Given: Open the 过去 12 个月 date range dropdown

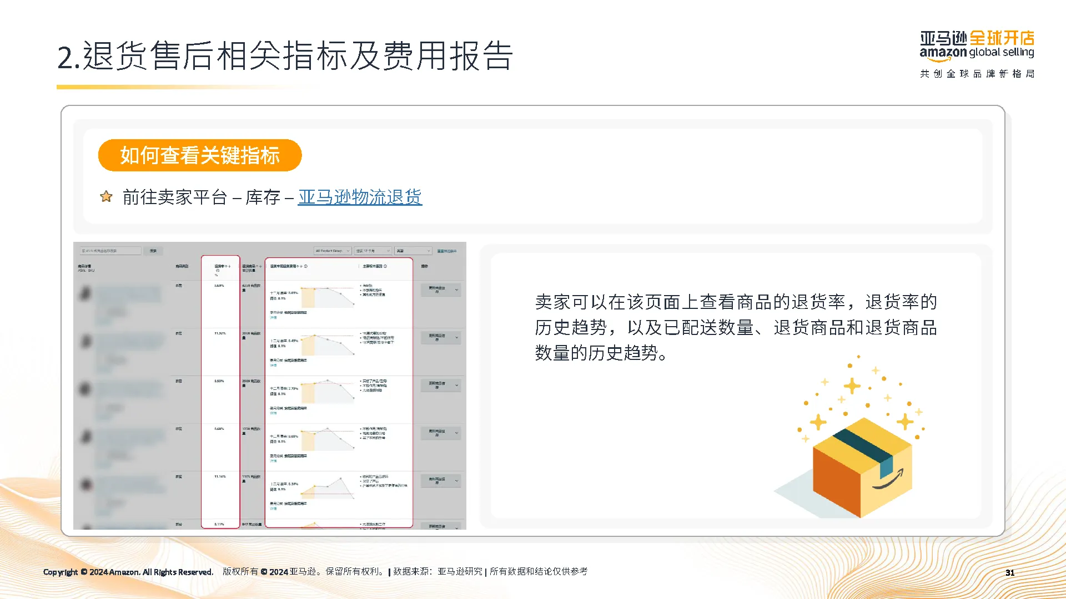Looking at the screenshot, I should click(373, 251).
